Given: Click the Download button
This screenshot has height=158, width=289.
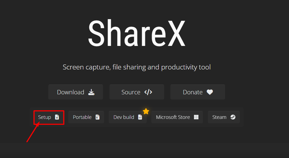Looking at the screenshot, I should [76, 92].
